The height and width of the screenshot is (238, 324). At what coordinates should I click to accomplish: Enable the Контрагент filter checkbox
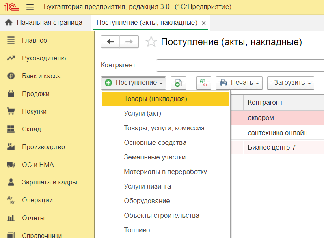pos(147,65)
